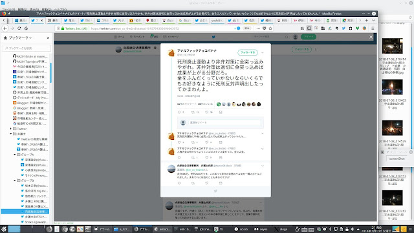Expand the Twitter bookmark folder
This screenshot has width=414, height=233.
(x=11, y=129)
